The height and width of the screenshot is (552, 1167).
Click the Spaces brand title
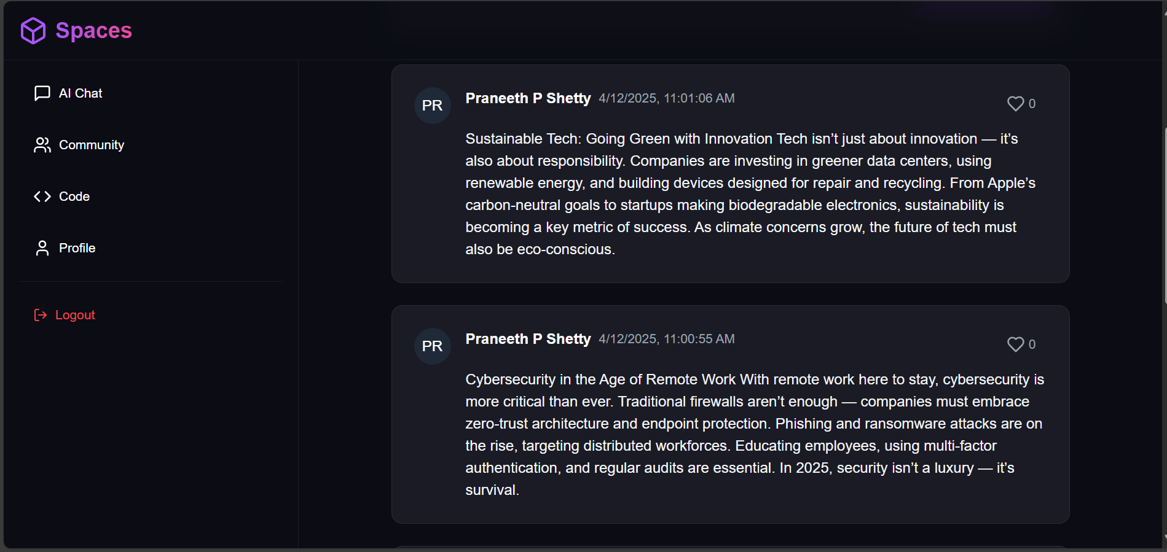point(94,31)
